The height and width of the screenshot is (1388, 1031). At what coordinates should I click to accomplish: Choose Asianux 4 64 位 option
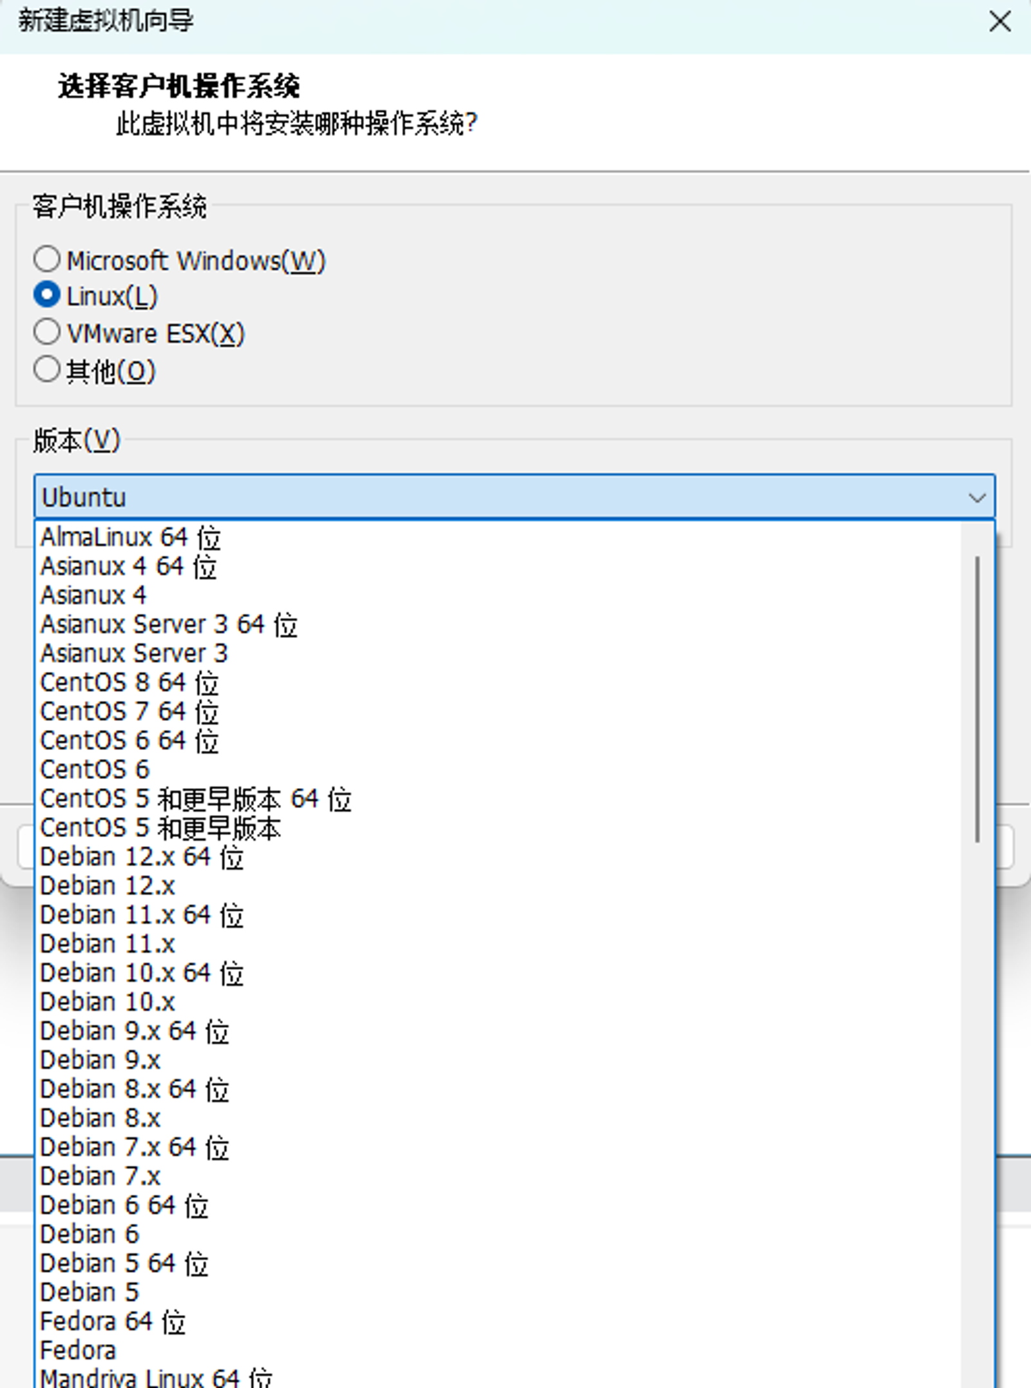pos(497,566)
